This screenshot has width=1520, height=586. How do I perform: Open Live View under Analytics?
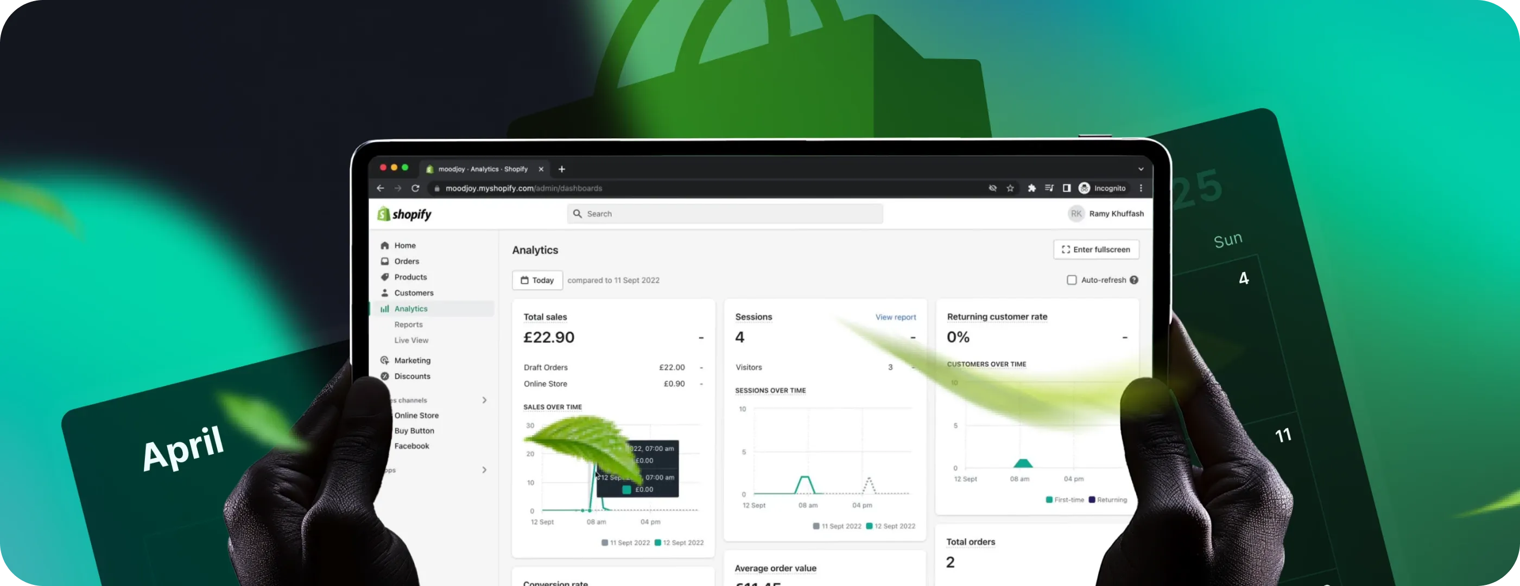[411, 341]
